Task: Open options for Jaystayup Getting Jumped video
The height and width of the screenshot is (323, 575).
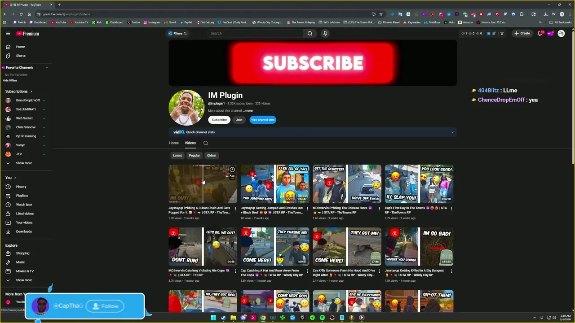Action: pyautogui.click(x=307, y=208)
